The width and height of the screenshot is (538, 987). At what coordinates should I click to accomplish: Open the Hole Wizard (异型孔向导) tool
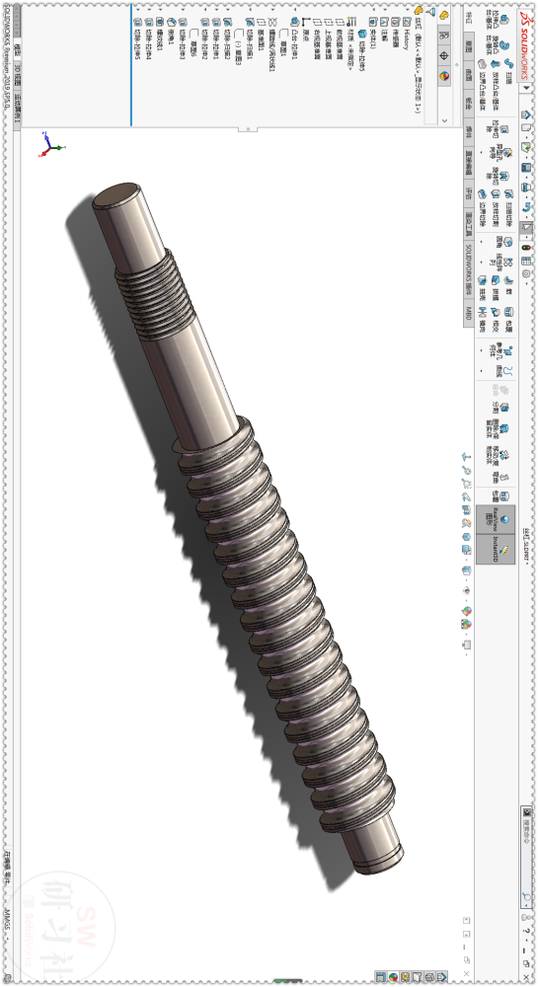[507, 152]
